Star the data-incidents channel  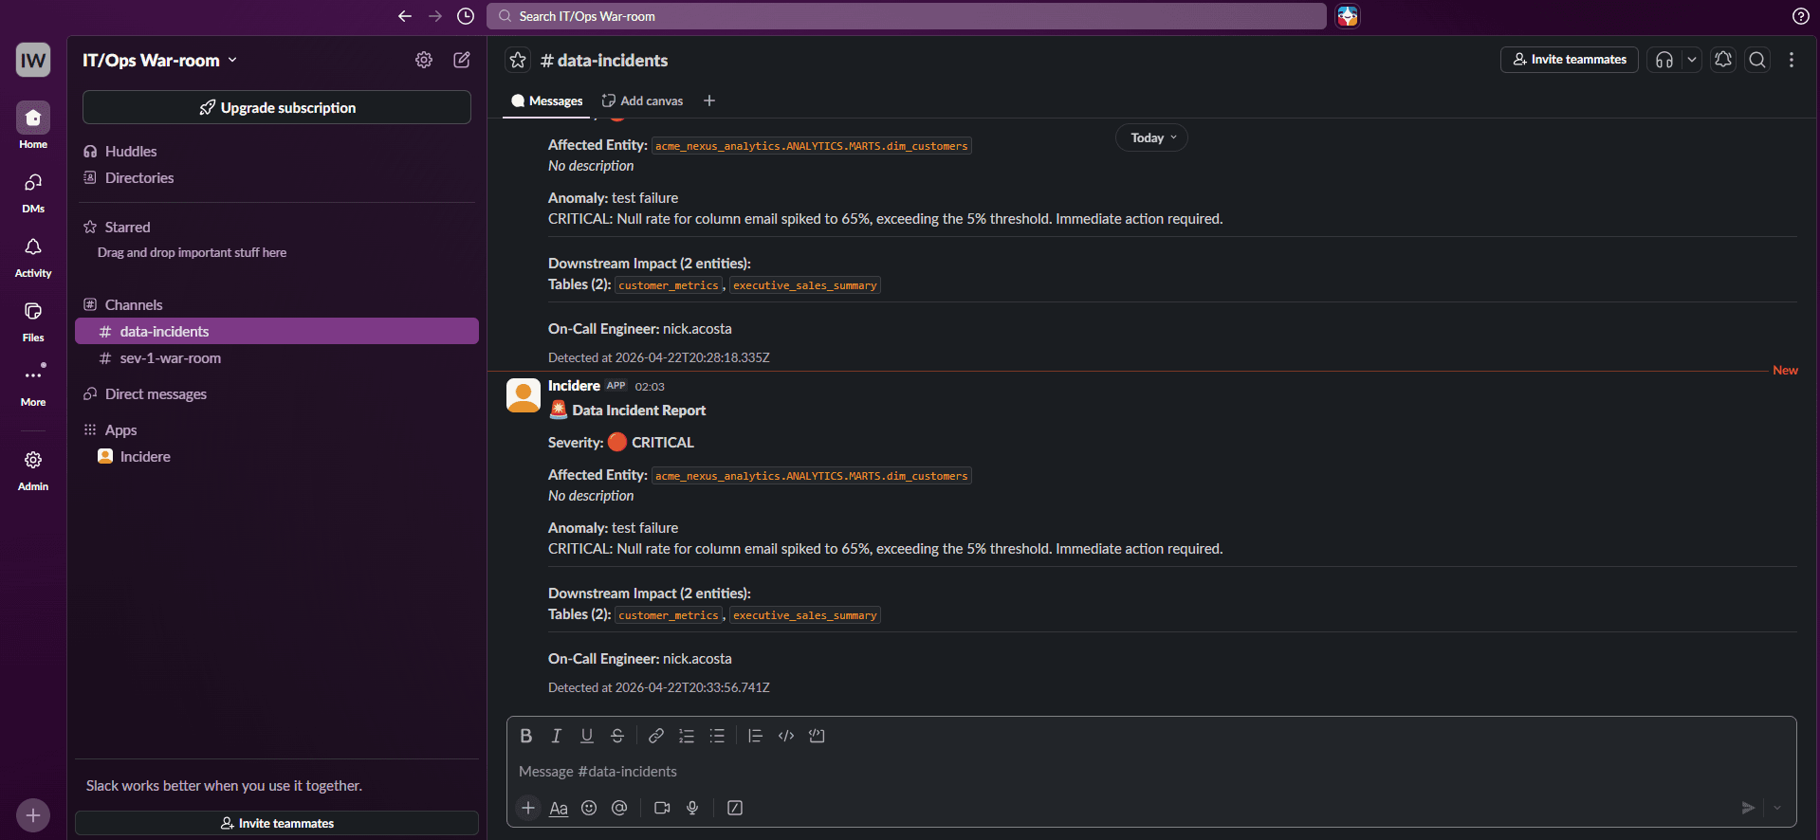point(518,60)
